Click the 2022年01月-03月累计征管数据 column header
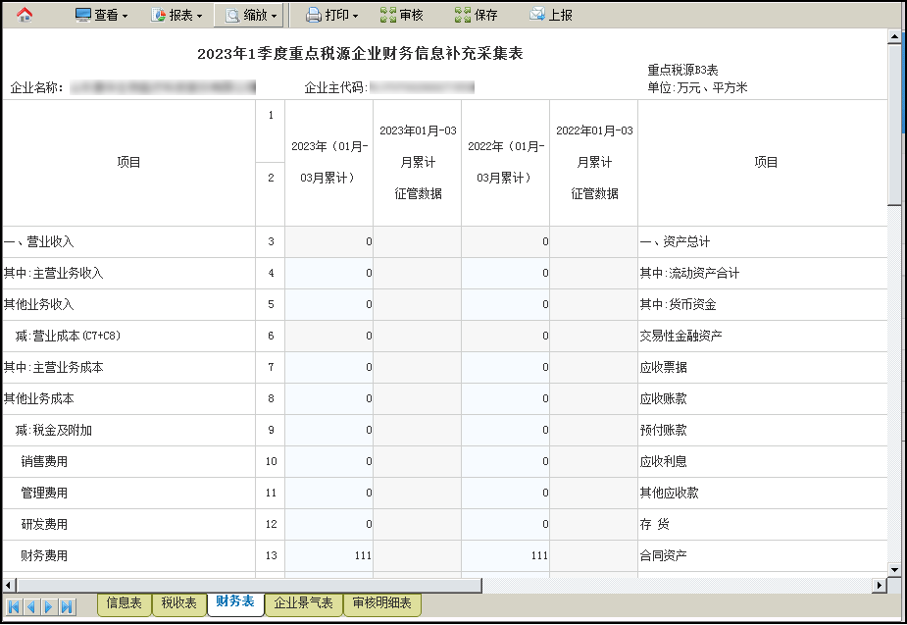The image size is (907, 625). (x=594, y=163)
